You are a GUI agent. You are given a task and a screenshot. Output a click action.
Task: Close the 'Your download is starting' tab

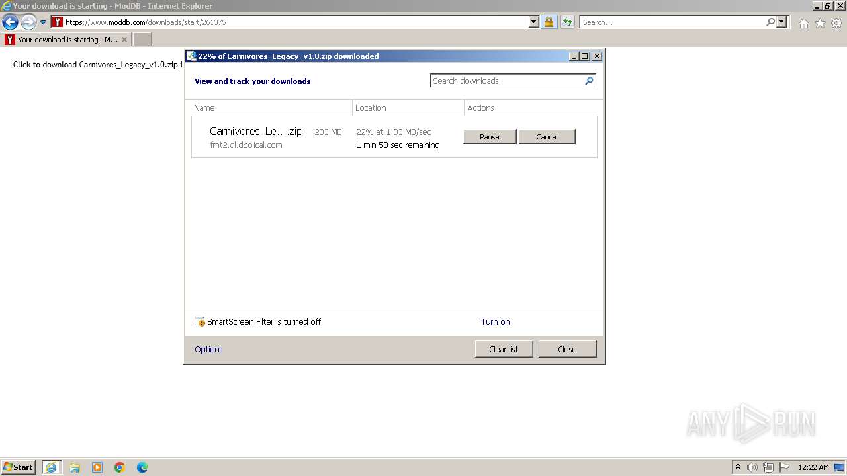(124, 40)
